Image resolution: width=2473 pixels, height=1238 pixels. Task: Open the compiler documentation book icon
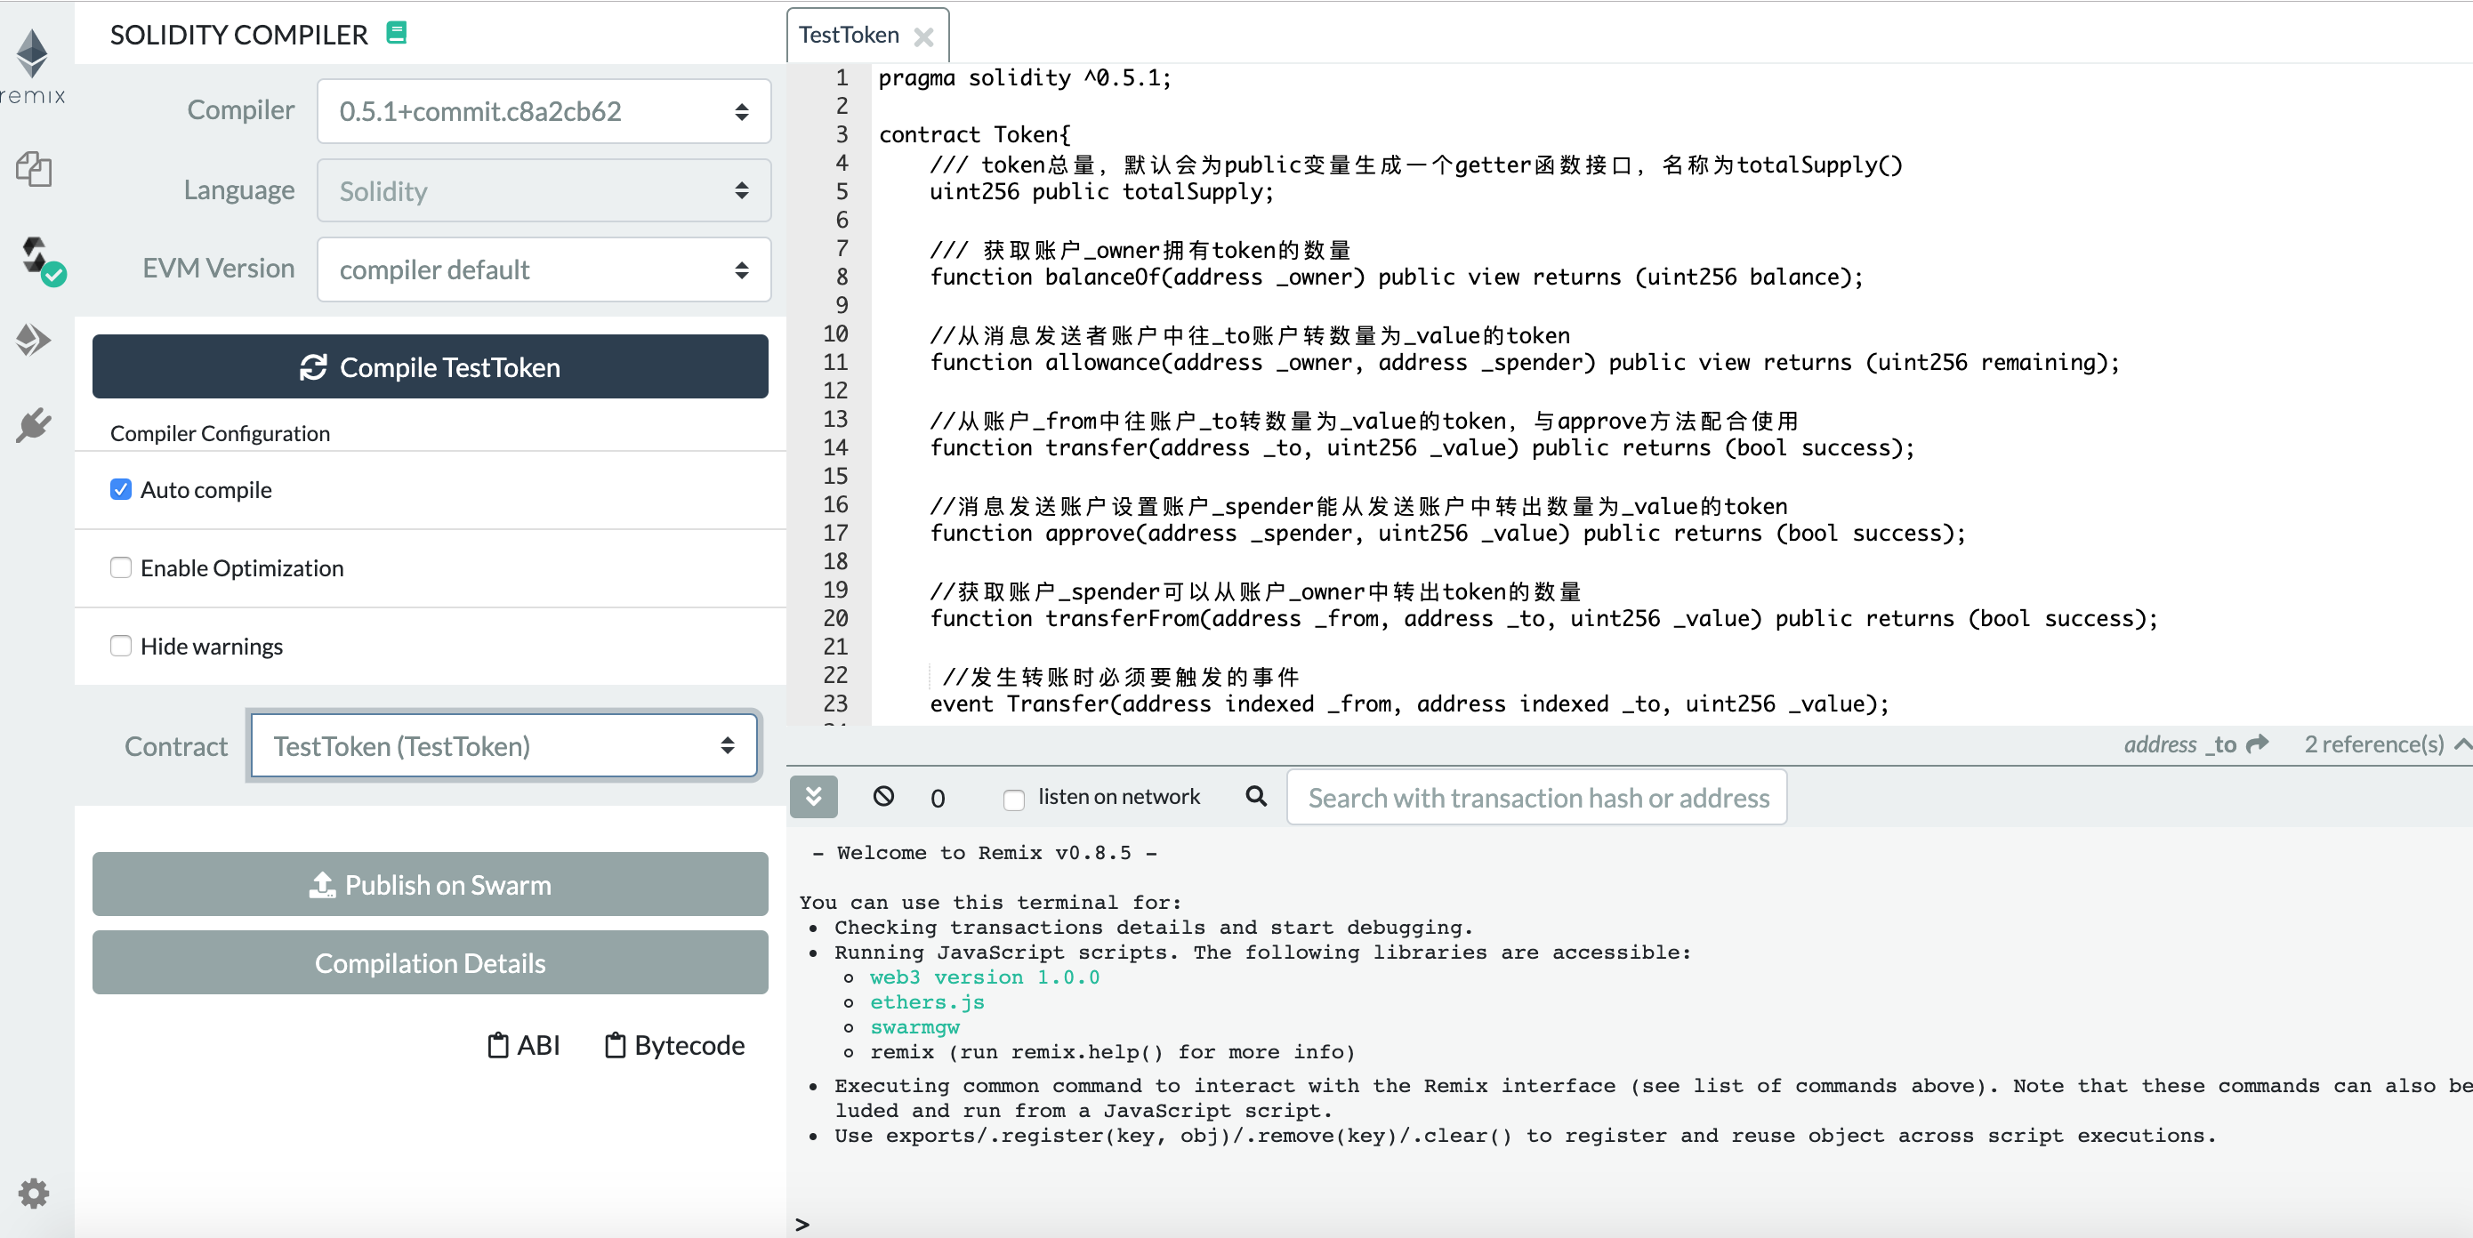(396, 34)
